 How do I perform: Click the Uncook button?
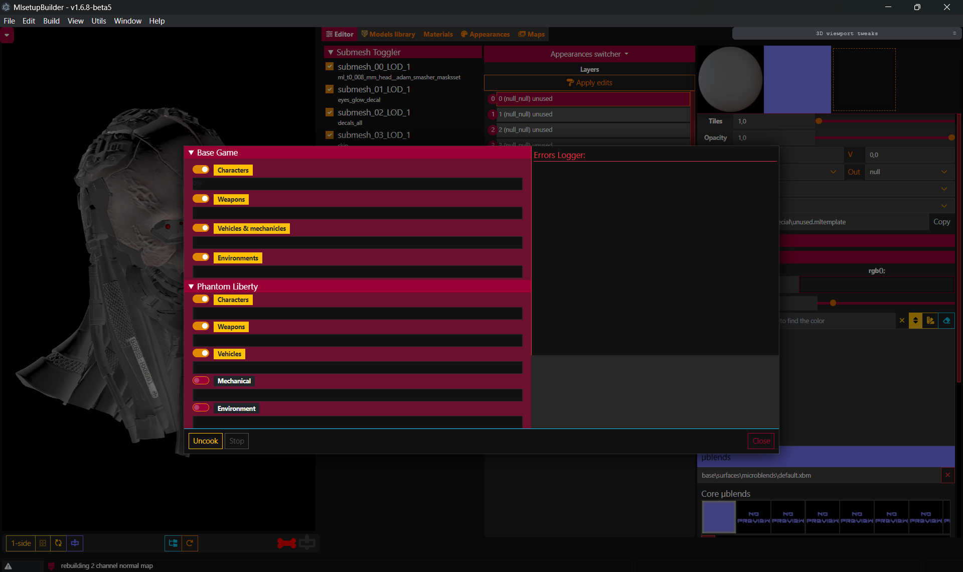205,441
